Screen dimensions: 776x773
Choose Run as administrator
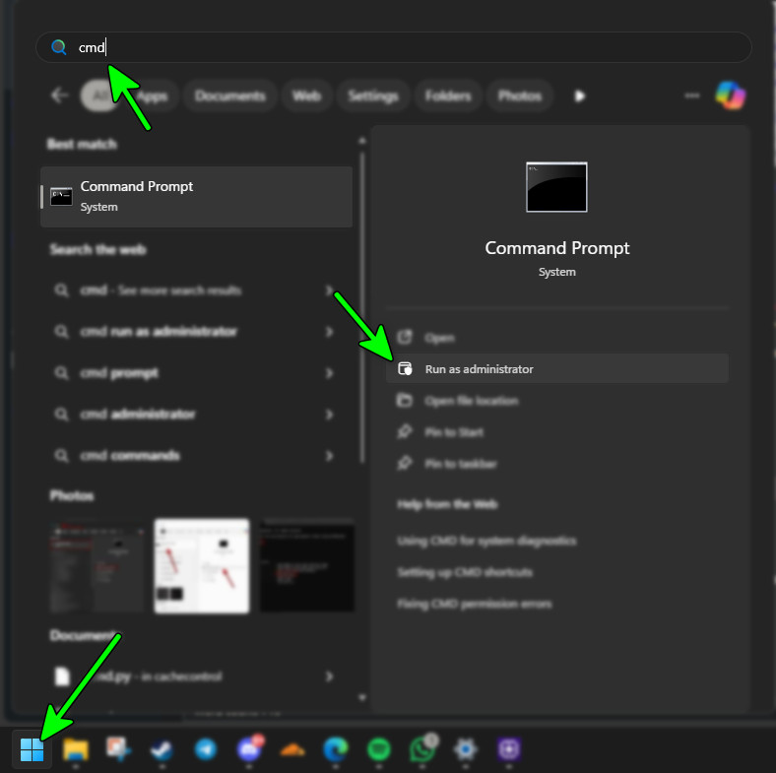click(556, 368)
